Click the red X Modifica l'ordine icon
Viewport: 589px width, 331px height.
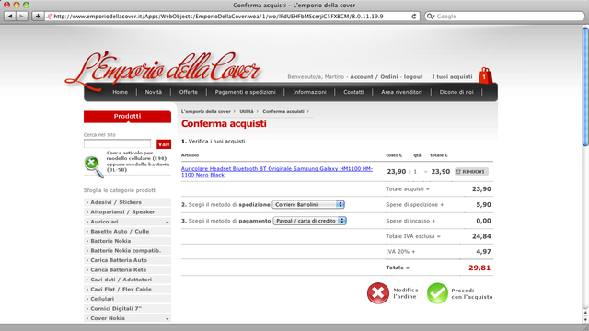378,293
